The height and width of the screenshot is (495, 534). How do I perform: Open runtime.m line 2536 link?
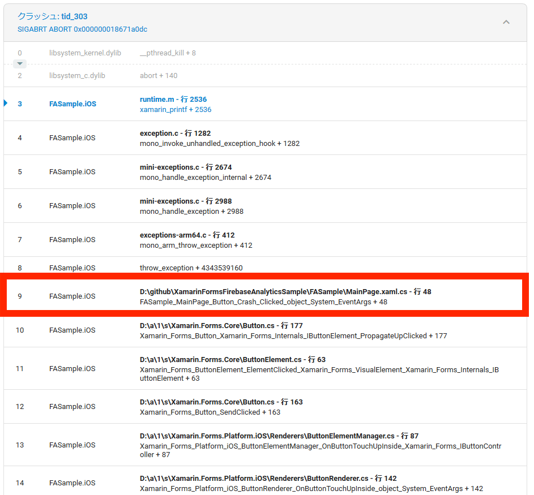click(x=173, y=99)
